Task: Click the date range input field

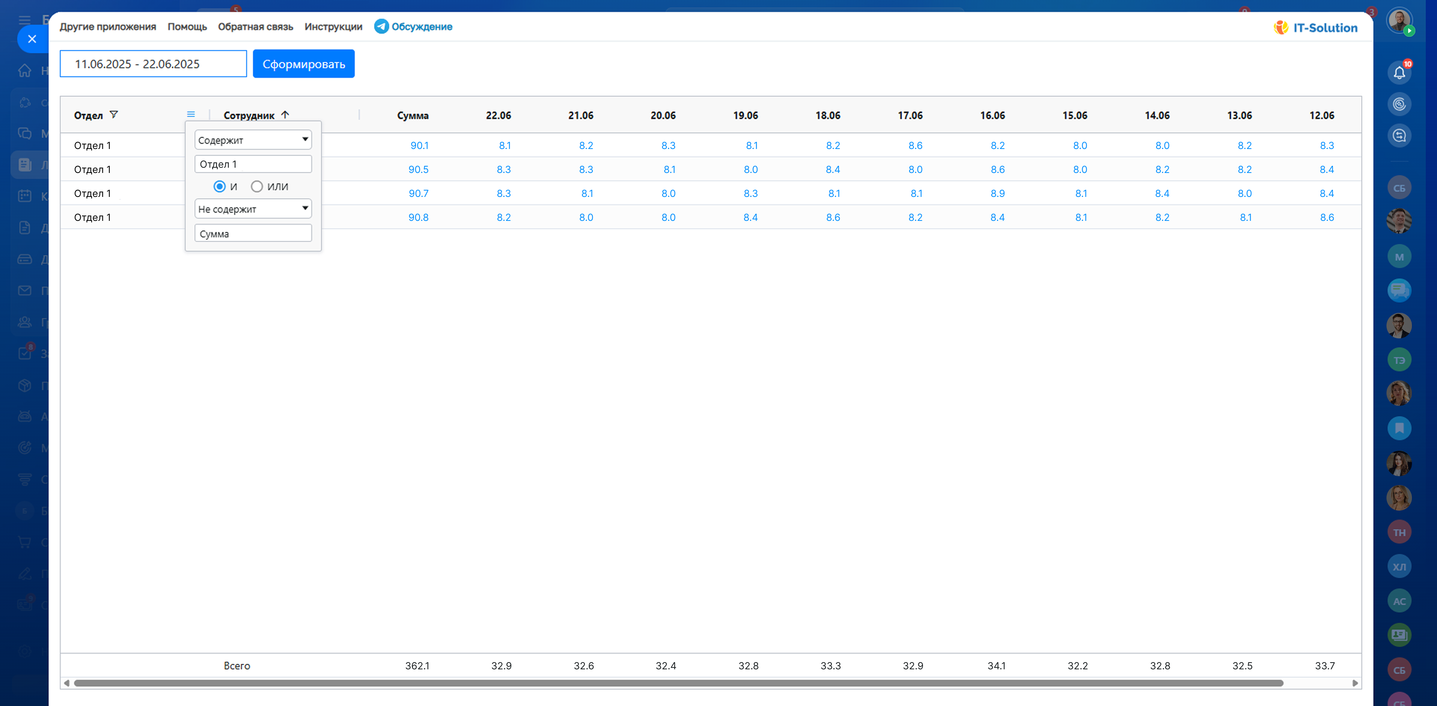Action: tap(153, 64)
